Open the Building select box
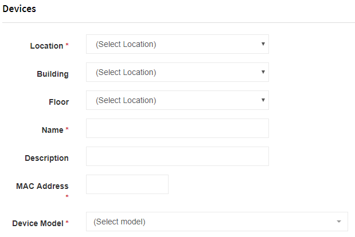 click(x=177, y=72)
